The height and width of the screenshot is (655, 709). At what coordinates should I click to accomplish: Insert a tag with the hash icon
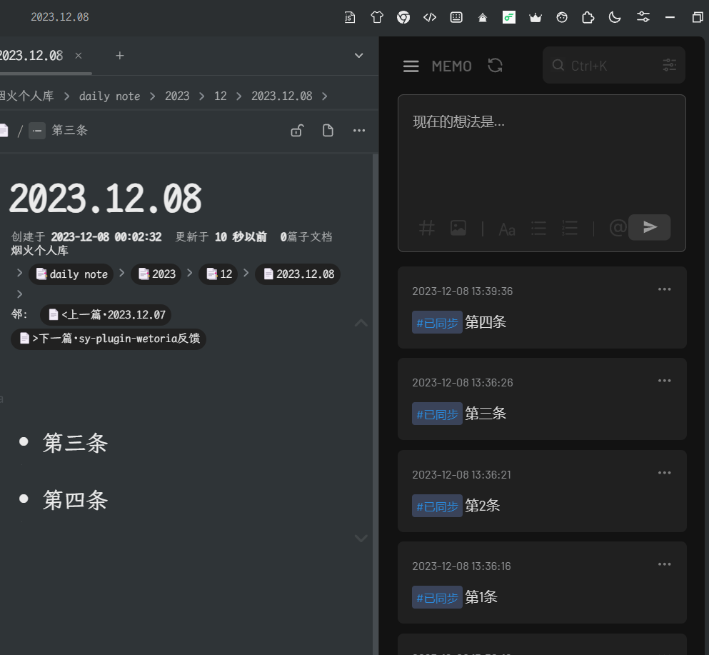(x=426, y=228)
